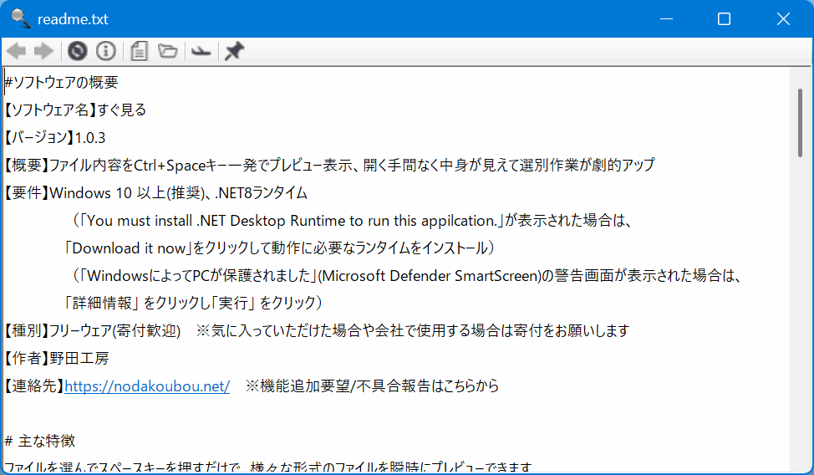Click the '#ソフトウェアの概要' heading line
Image resolution: width=814 pixels, height=475 pixels.
[61, 82]
